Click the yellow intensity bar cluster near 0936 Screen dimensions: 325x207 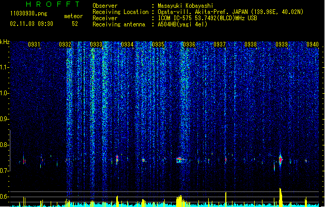click(179, 201)
